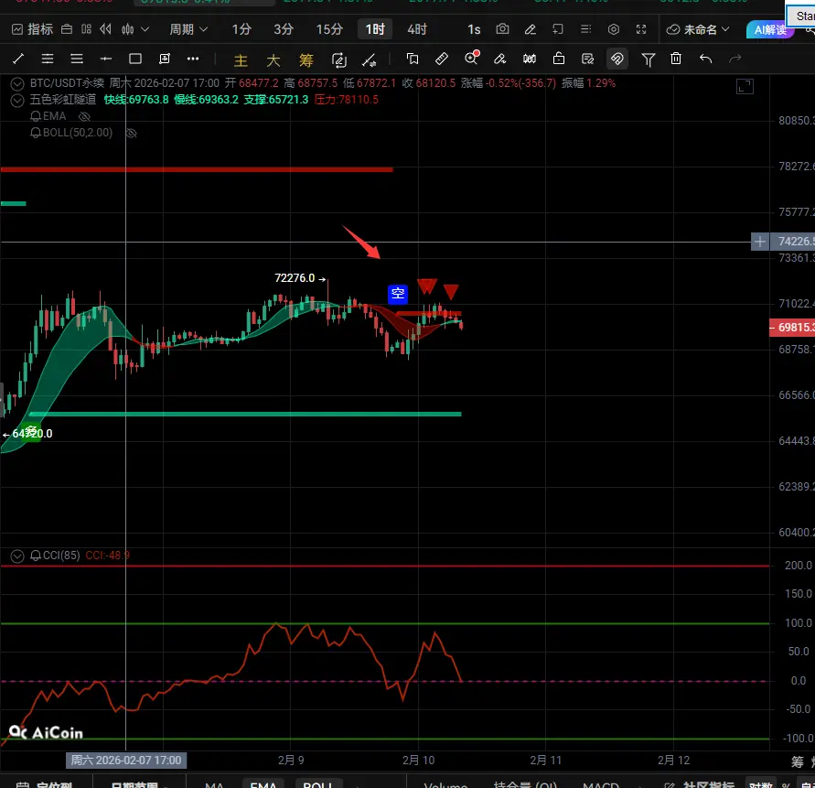Open the 指标 indicators panel
815x788 pixels.
click(x=32, y=29)
